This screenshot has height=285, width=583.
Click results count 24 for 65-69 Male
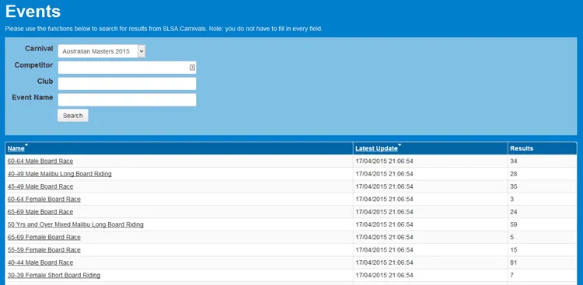coord(514,212)
